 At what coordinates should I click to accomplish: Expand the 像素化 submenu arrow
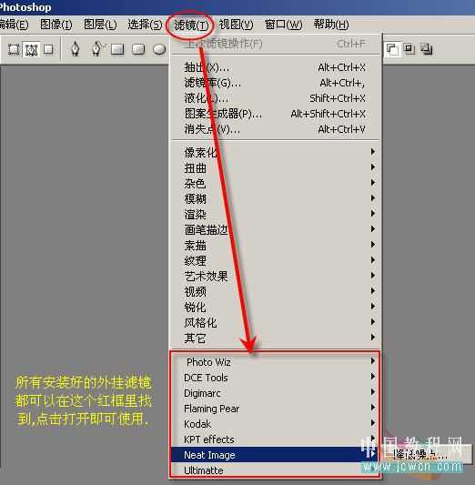(x=373, y=152)
